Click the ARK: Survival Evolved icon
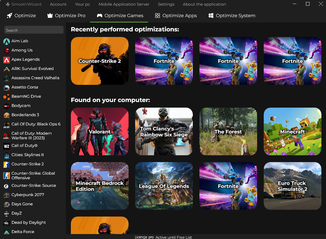 pos(7,69)
